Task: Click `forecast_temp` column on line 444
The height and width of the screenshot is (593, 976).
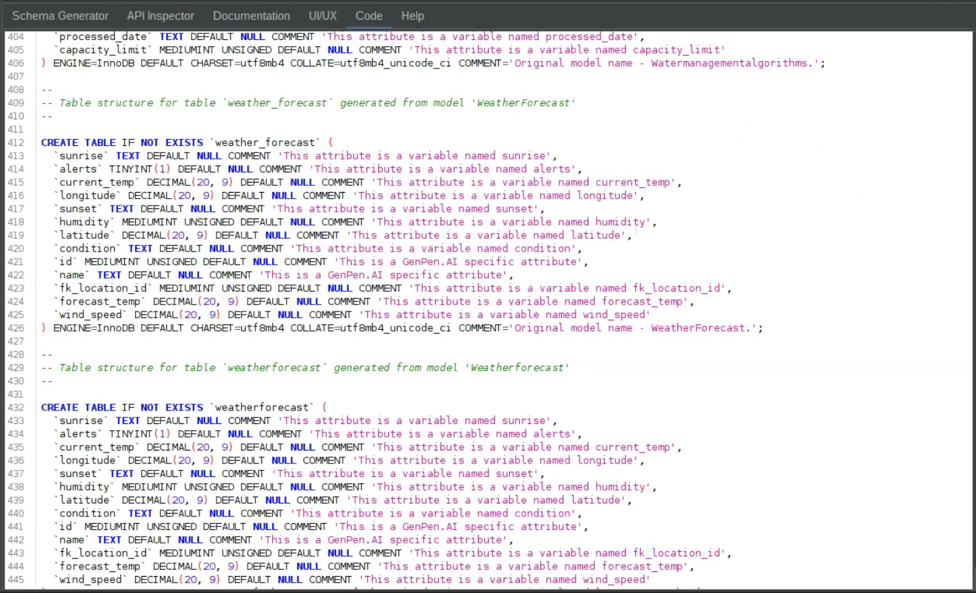Action: click(100, 566)
